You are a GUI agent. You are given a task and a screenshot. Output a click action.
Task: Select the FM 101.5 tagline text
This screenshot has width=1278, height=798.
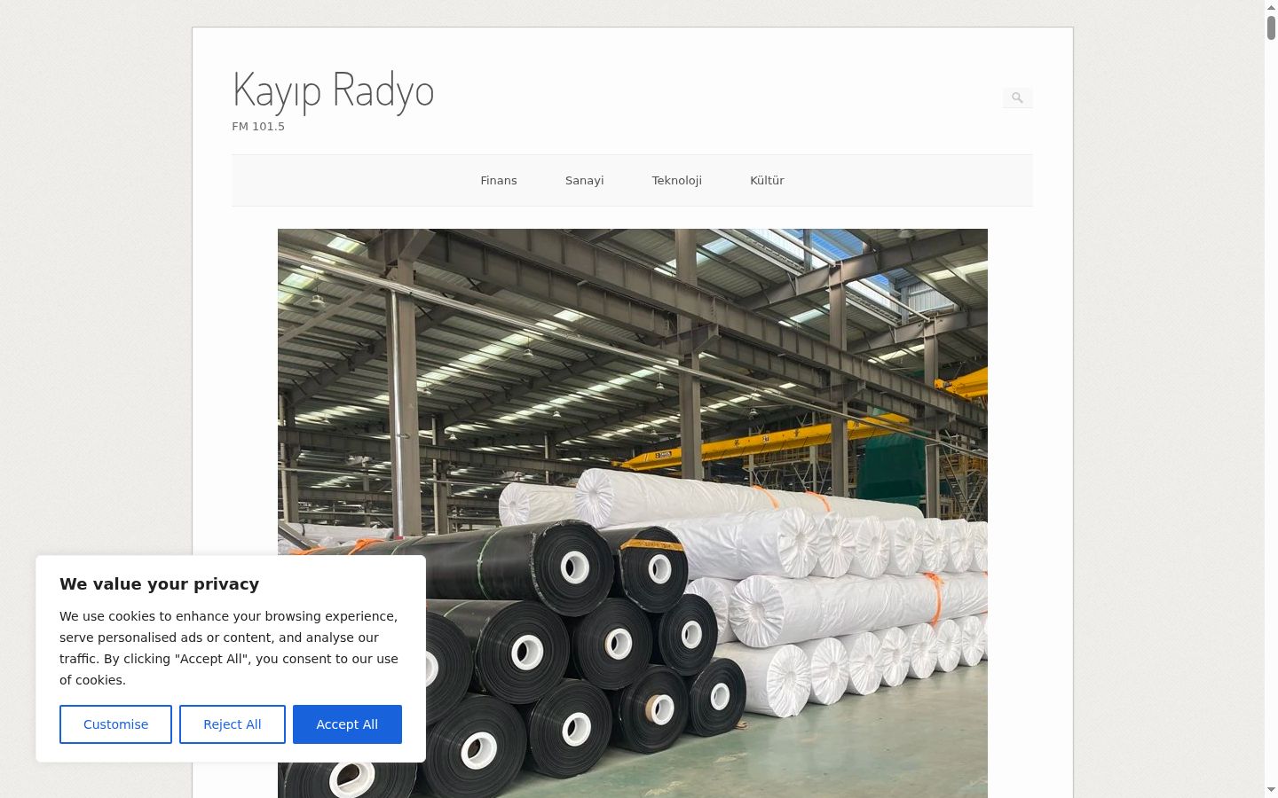[258, 127]
